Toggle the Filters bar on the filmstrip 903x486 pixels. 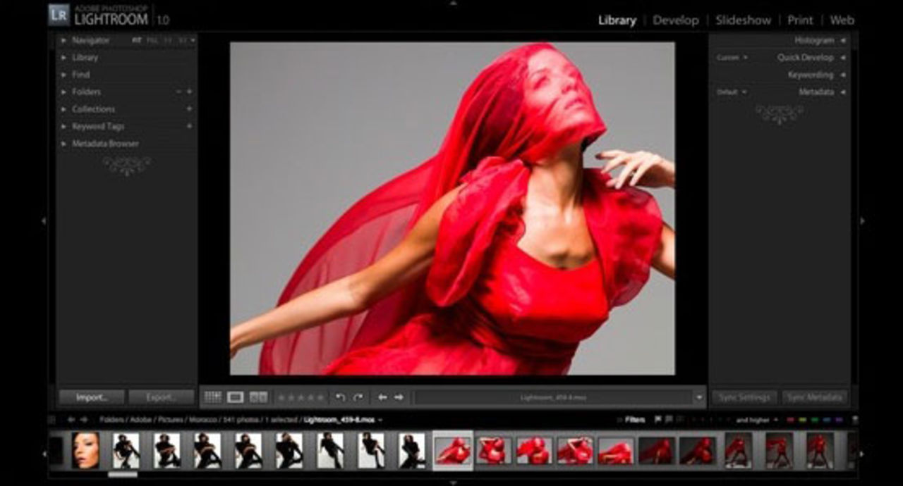pyautogui.click(x=634, y=419)
